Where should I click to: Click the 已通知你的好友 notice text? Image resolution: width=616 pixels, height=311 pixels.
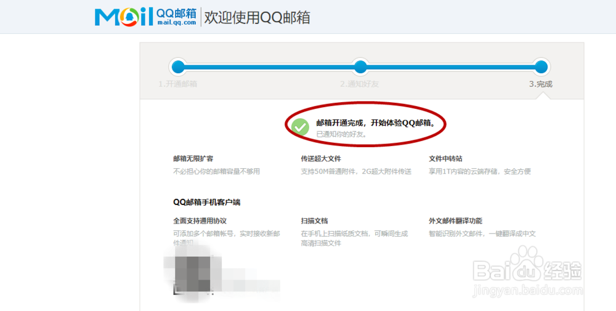pyautogui.click(x=342, y=134)
